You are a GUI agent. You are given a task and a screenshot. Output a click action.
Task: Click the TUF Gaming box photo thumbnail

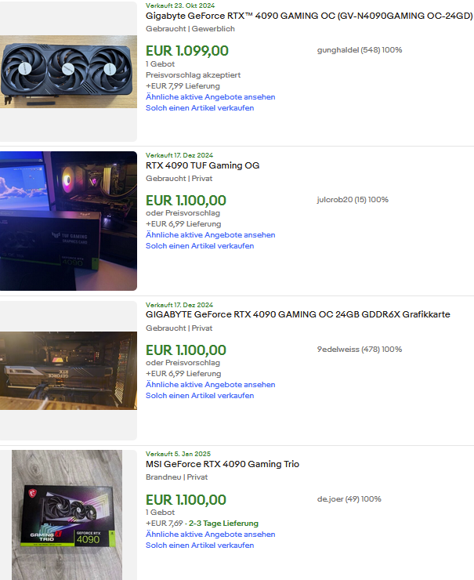68,221
